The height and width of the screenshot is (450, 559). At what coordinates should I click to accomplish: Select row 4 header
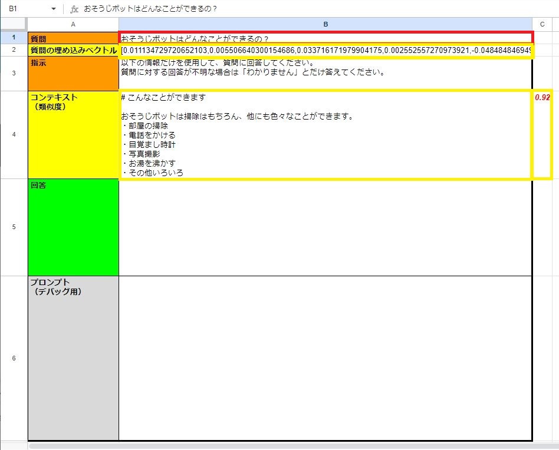pyautogui.click(x=14, y=134)
